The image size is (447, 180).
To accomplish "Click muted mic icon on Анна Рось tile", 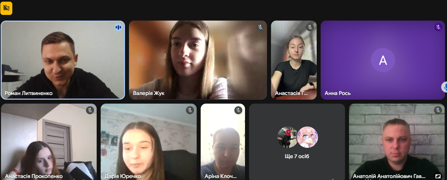I will (x=438, y=27).
